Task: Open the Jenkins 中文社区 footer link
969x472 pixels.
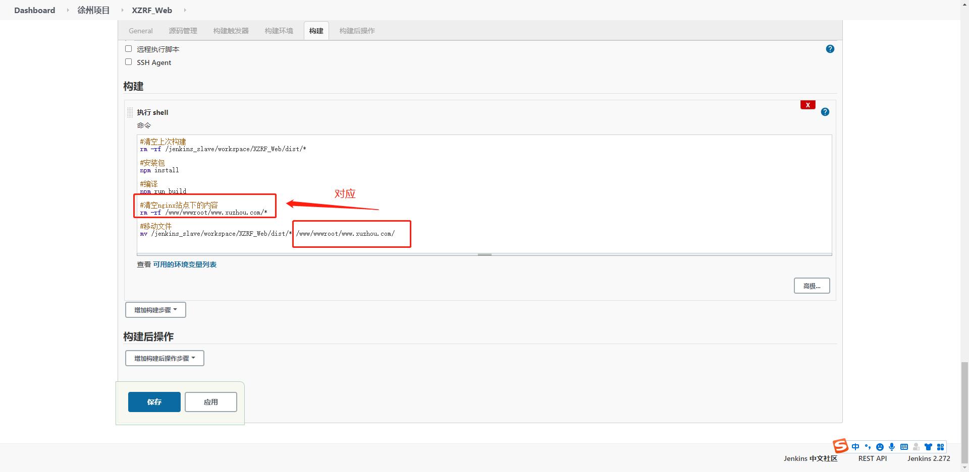Action: [x=811, y=458]
